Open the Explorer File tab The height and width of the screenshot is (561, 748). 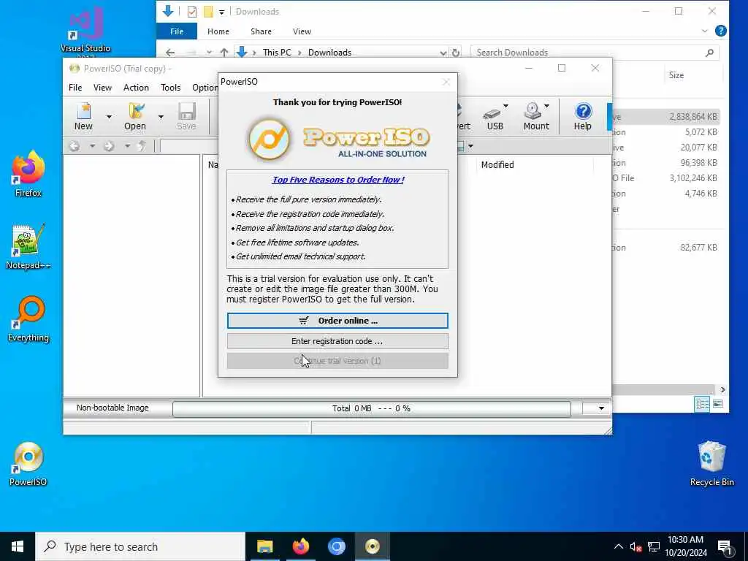click(x=177, y=31)
